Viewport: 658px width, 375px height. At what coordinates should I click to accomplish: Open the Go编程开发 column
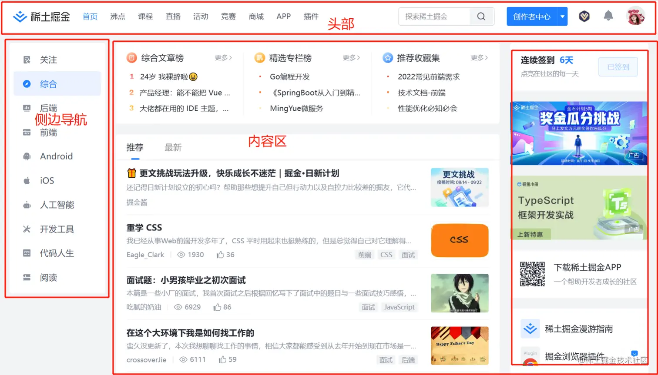click(290, 77)
